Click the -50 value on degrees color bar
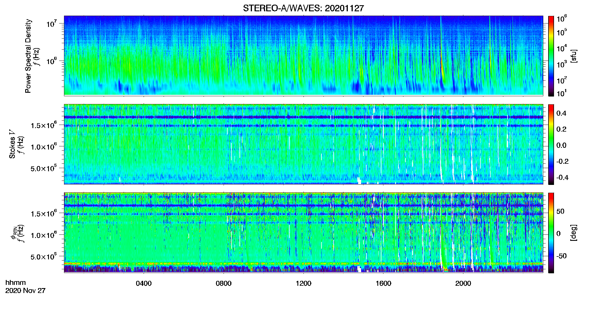This screenshot has width=607, height=313. 561,256
